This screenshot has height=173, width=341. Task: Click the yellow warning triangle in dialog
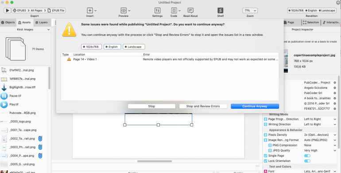pyautogui.click(x=69, y=30)
